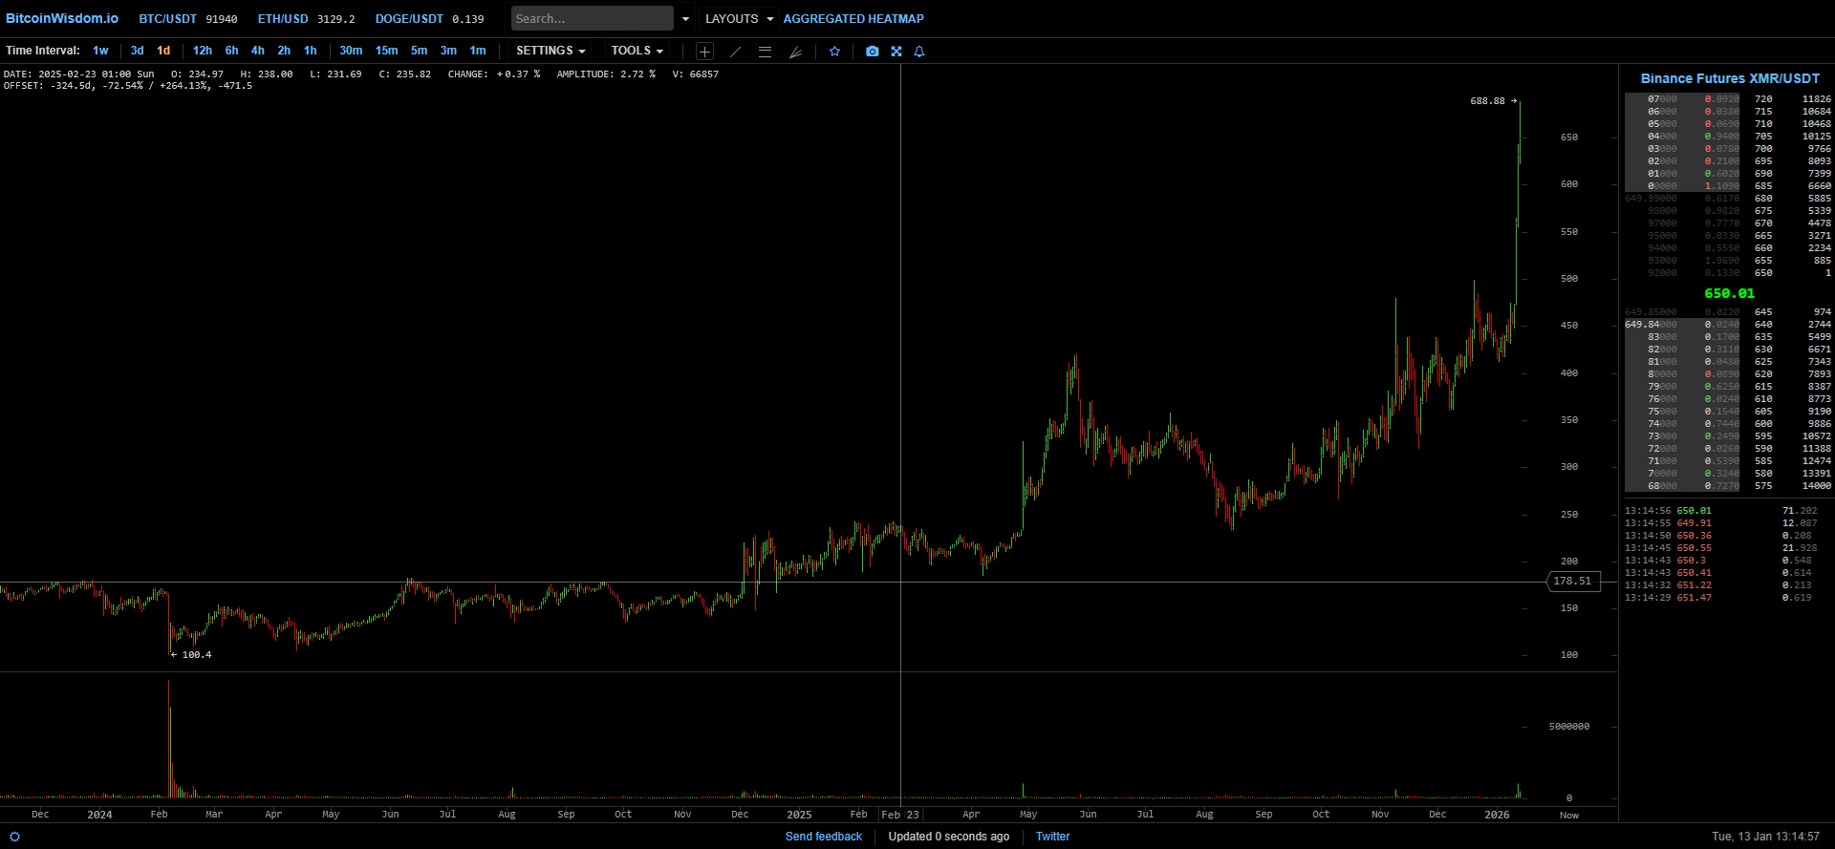
Task: Click the order book bid row at 600
Action: click(x=1728, y=424)
